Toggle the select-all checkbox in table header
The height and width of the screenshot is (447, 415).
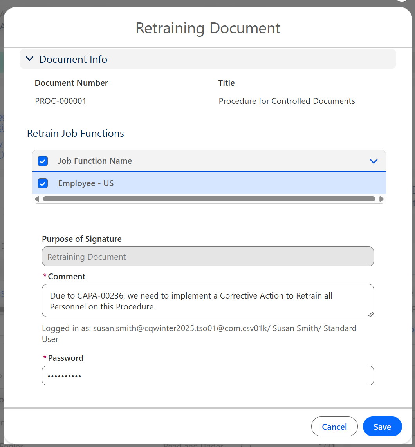[x=43, y=161]
